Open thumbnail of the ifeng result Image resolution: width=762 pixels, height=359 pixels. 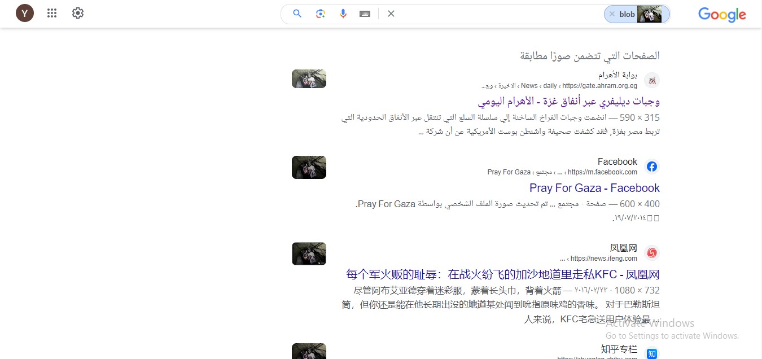[309, 254]
